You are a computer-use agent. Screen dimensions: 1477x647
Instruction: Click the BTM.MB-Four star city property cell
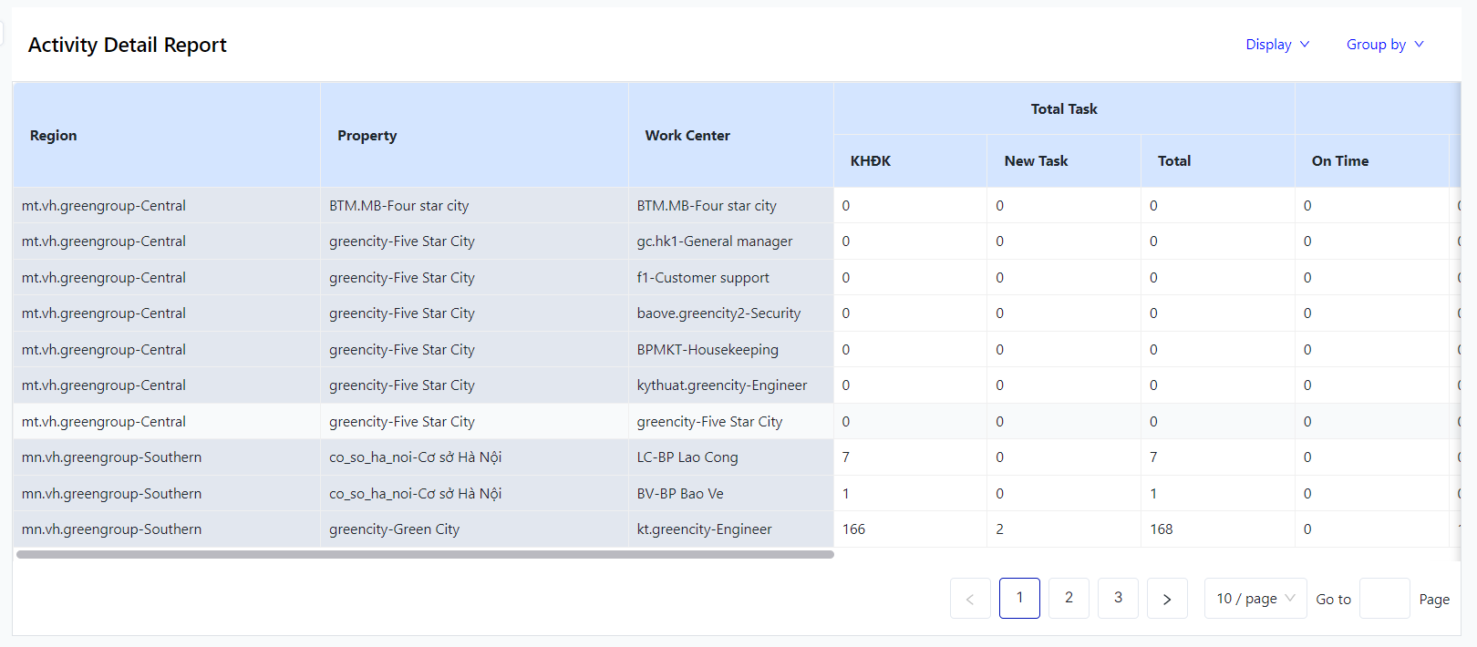click(x=399, y=206)
